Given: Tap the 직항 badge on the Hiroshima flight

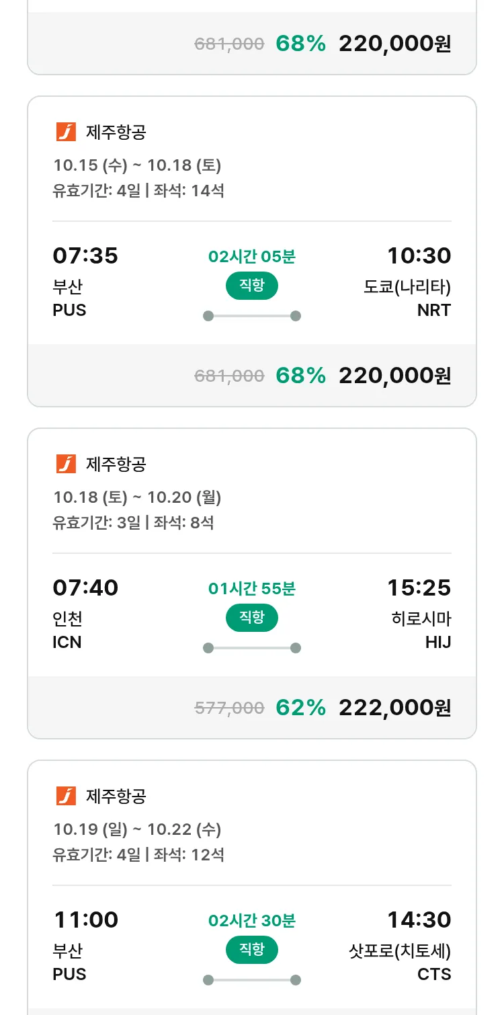Looking at the screenshot, I should point(251,618).
